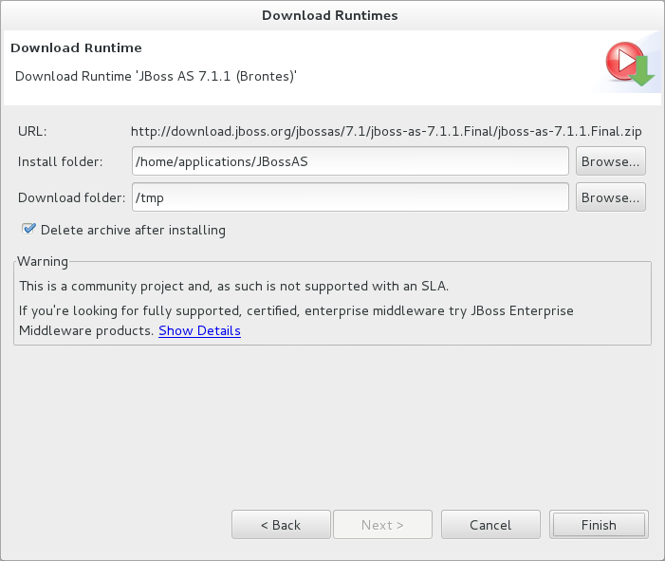The height and width of the screenshot is (561, 665).
Task: Go back with the Back button
Action: coord(281,525)
